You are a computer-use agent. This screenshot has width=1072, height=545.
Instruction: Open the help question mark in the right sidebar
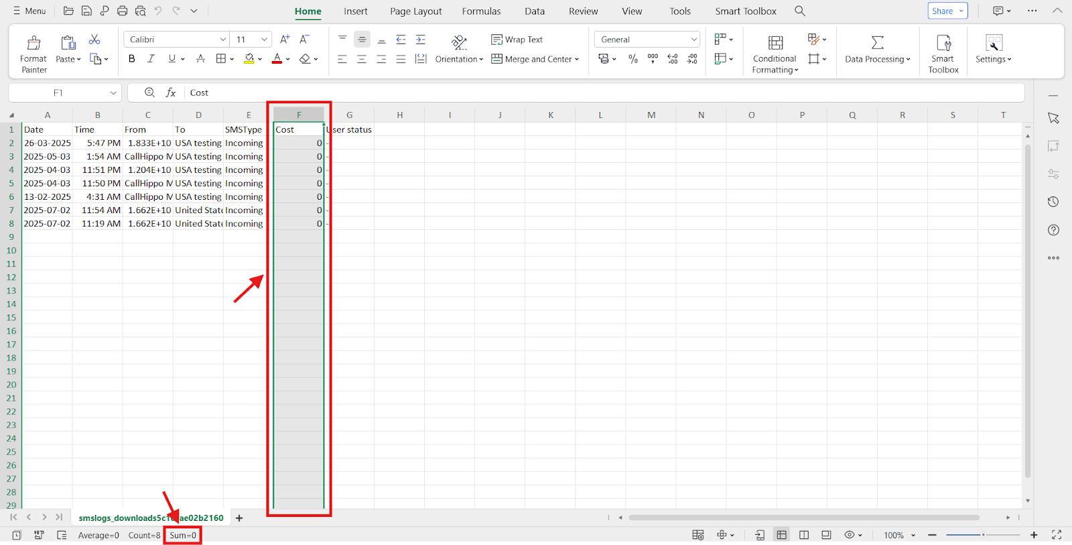point(1053,230)
